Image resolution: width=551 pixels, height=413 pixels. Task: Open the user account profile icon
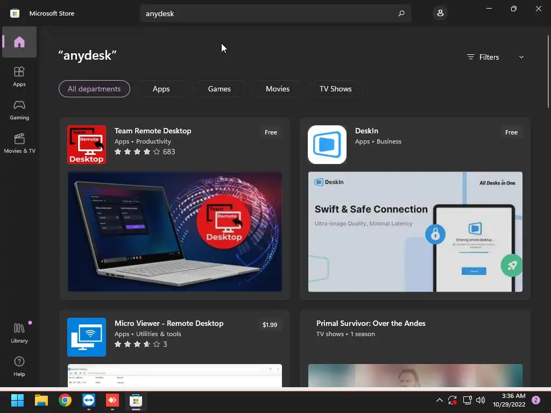[440, 13]
